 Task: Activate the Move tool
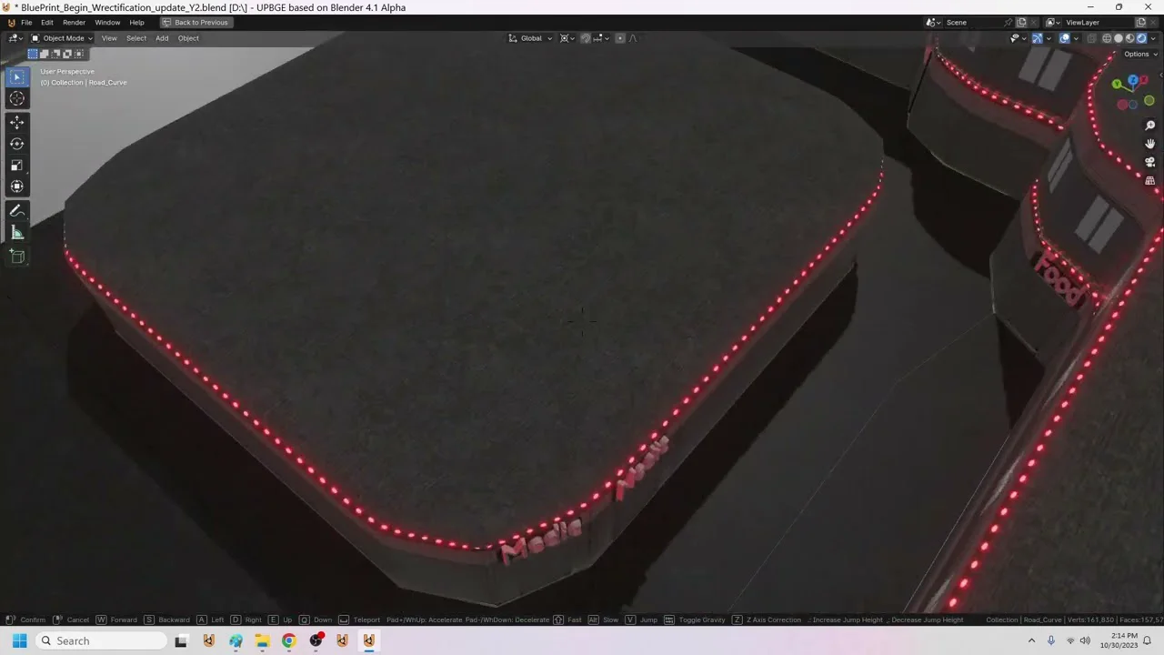[16, 122]
